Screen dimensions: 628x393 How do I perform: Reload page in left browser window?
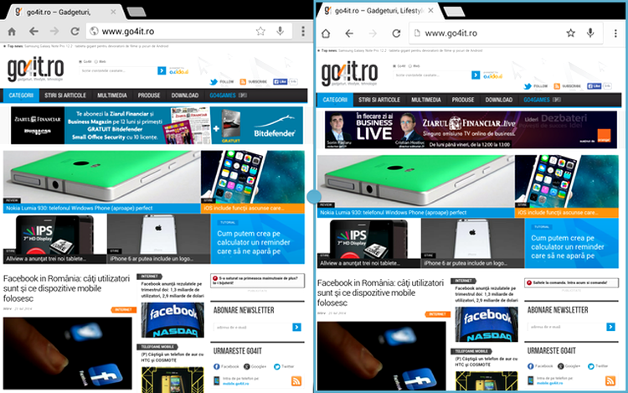75,31
